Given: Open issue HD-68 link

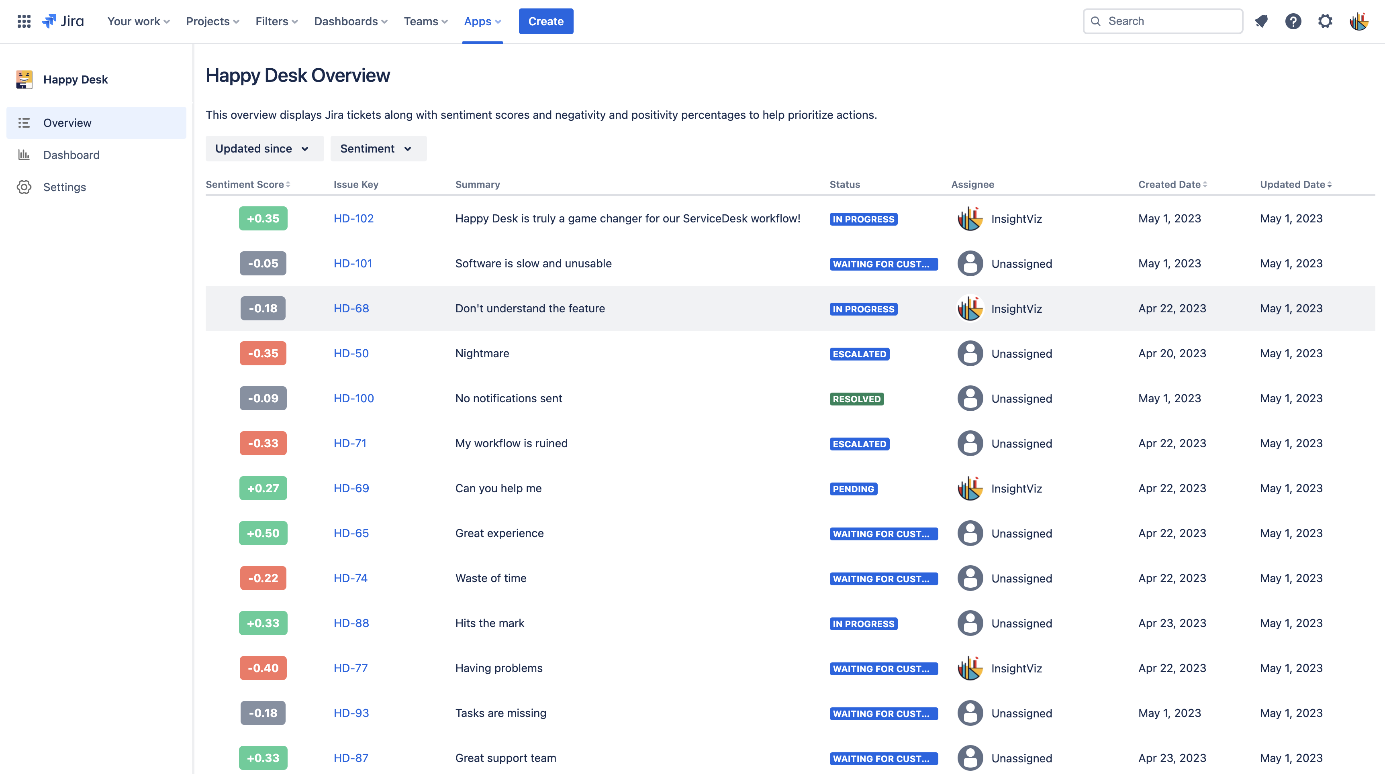Looking at the screenshot, I should 351,309.
